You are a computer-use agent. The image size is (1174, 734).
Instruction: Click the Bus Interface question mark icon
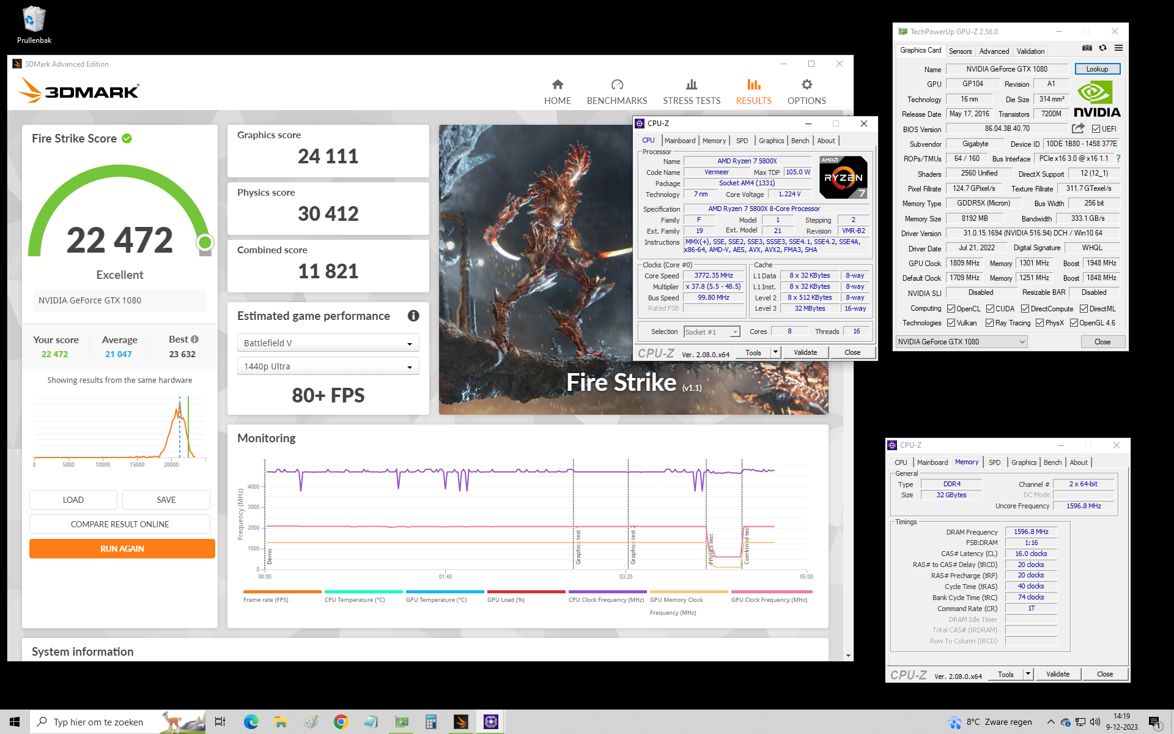[1118, 158]
